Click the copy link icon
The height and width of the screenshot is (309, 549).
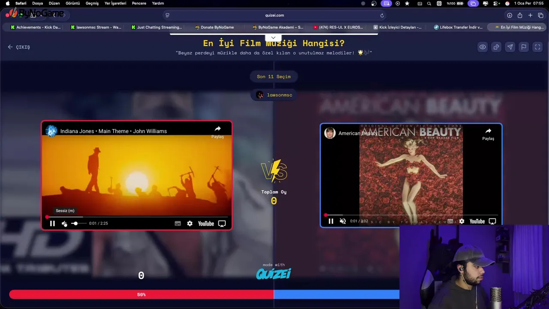click(496, 47)
